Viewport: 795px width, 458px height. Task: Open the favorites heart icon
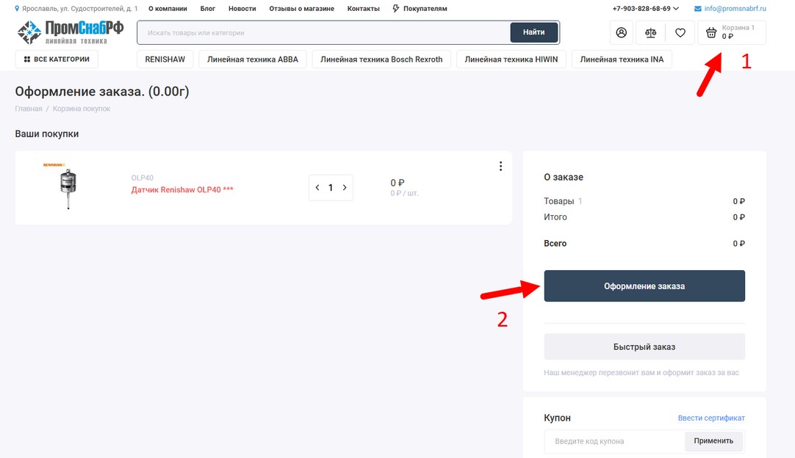[x=680, y=33]
